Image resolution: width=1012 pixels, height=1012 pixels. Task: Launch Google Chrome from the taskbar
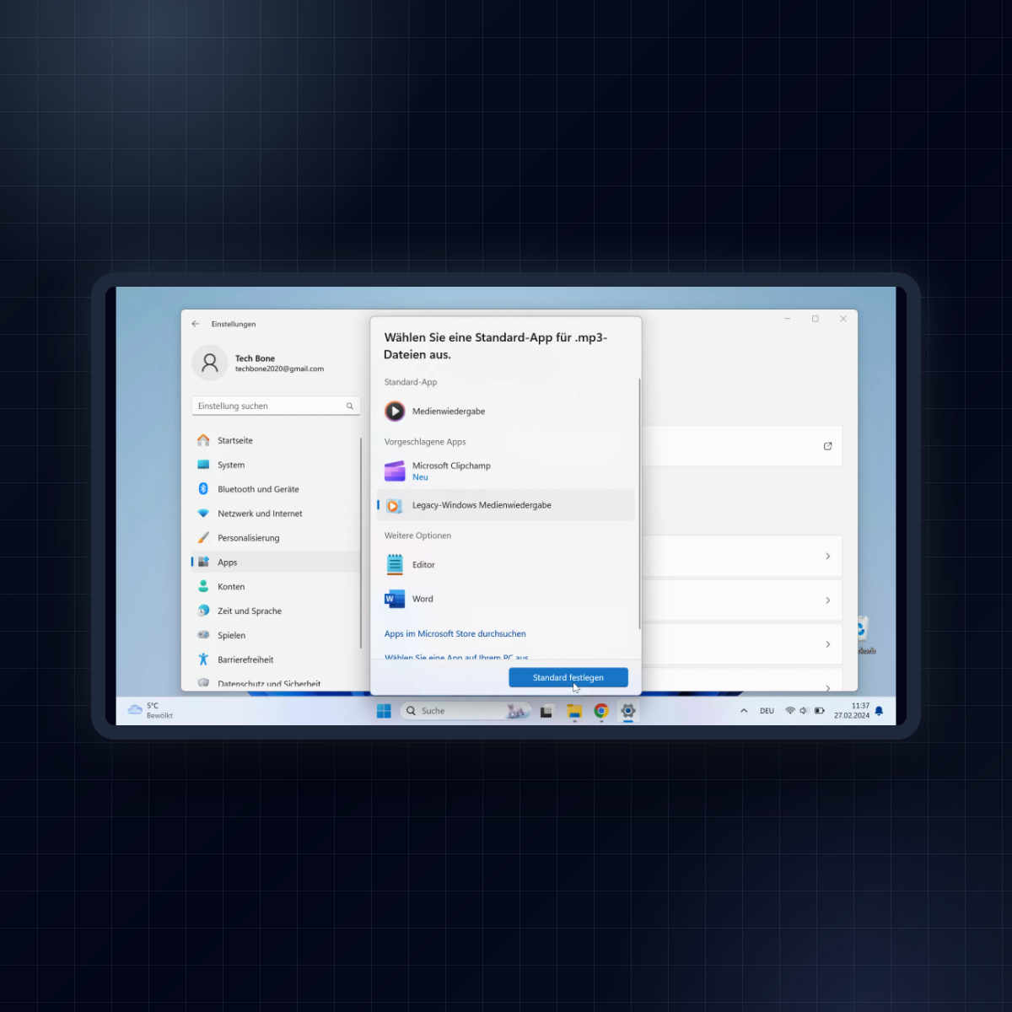pos(601,711)
